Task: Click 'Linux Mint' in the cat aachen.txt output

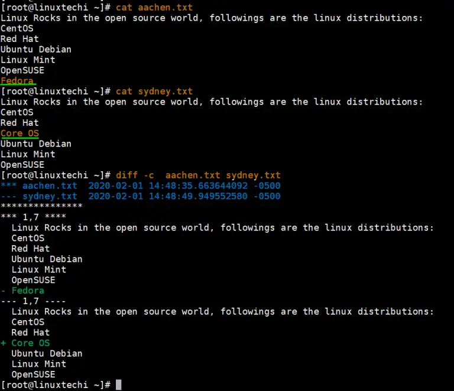Action: [28, 60]
